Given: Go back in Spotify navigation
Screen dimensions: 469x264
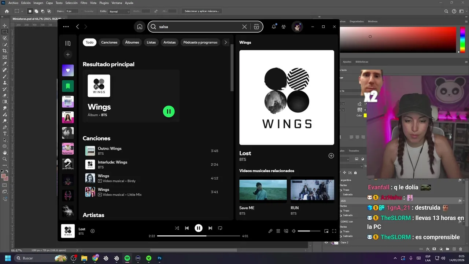Looking at the screenshot, I should tap(77, 26).
